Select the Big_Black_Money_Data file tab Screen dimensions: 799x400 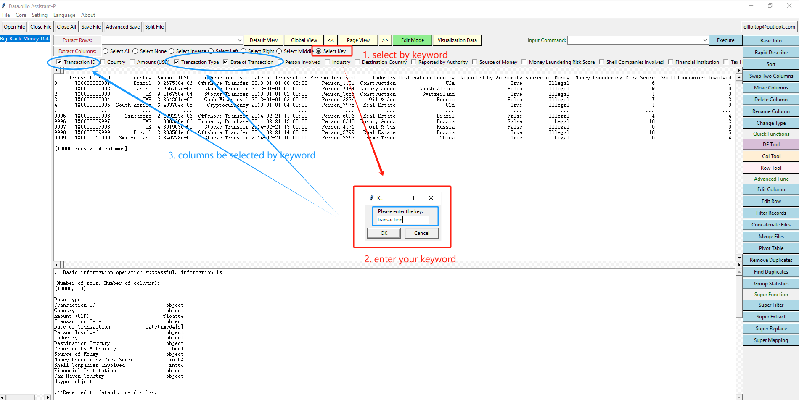click(x=25, y=39)
